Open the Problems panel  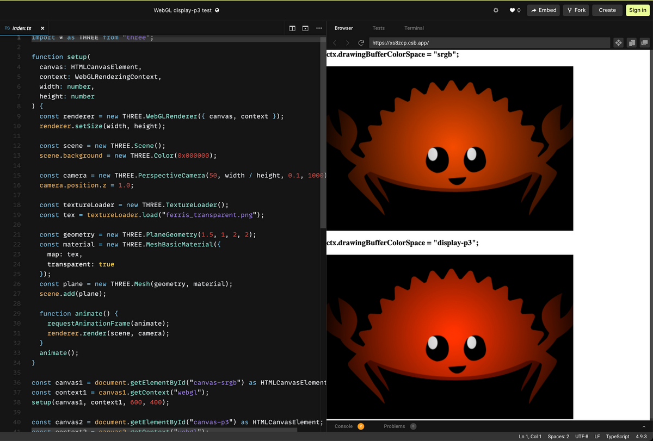pyautogui.click(x=395, y=426)
